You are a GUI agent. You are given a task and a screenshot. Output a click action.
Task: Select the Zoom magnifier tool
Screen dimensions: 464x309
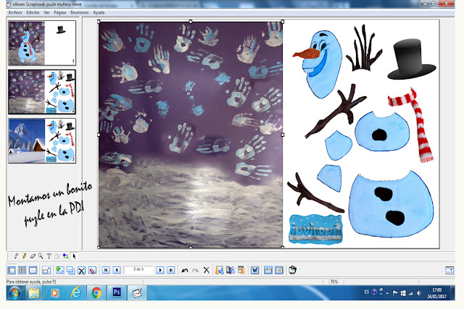pos(41,256)
